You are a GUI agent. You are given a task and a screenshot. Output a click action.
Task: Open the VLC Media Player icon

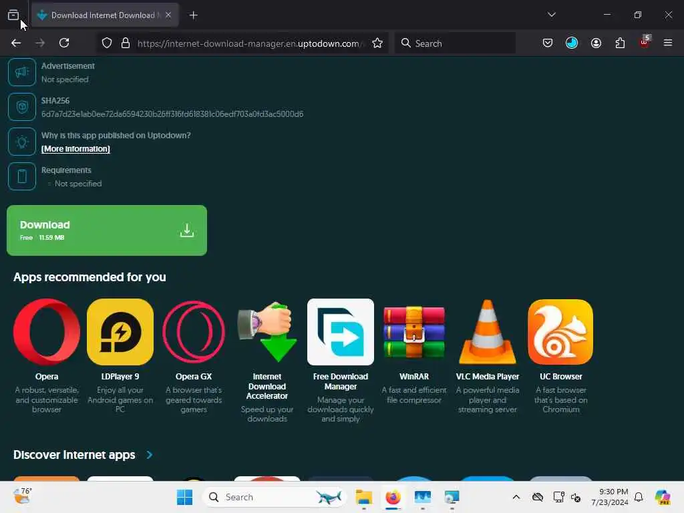tap(487, 332)
